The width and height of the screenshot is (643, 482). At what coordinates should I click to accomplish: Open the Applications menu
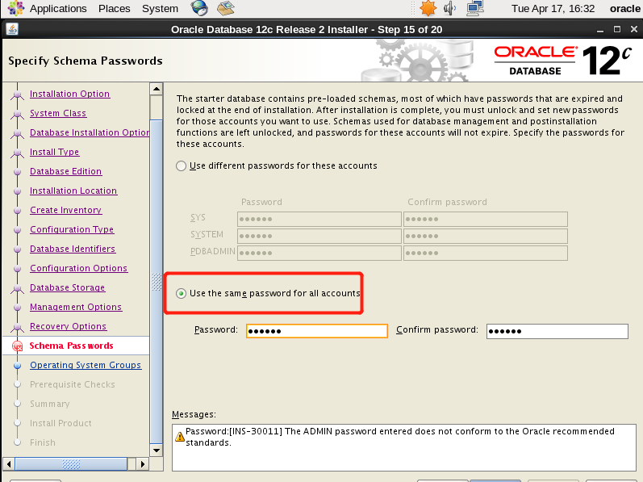click(x=58, y=9)
